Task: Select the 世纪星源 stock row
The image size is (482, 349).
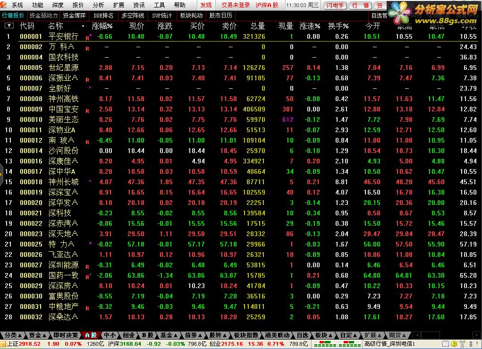Action: point(241,68)
